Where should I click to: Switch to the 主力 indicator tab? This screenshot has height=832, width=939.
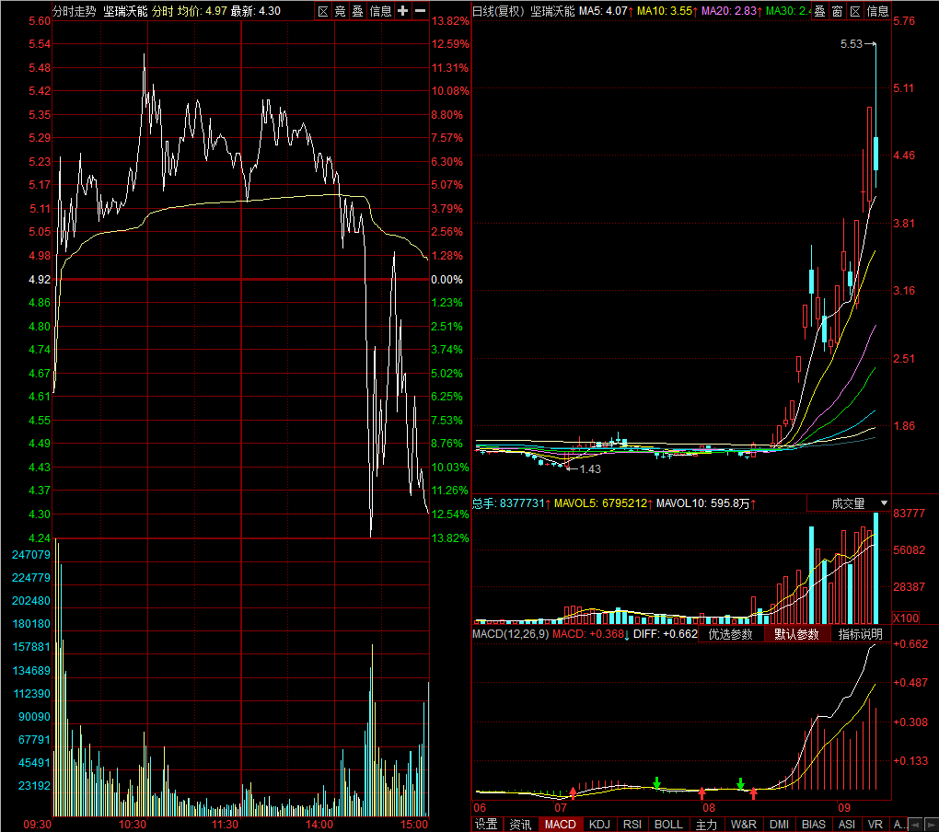coord(706,825)
